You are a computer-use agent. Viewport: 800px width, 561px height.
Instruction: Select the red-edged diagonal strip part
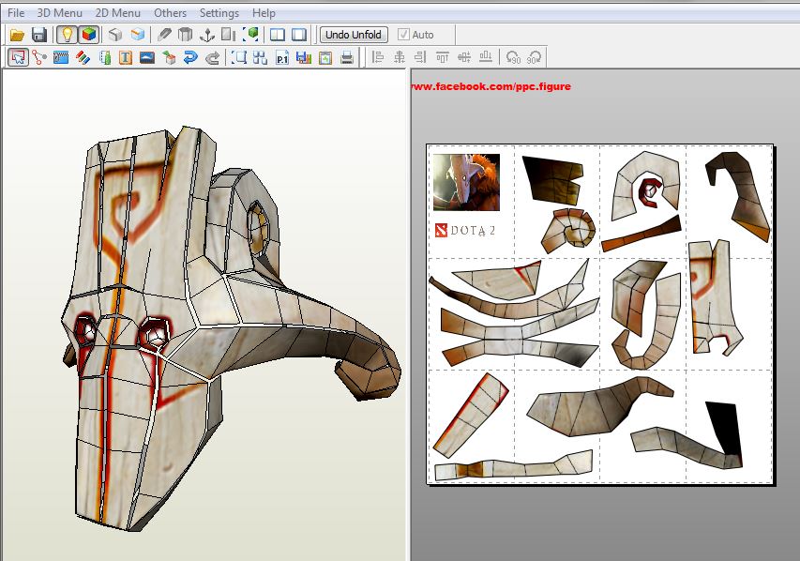point(471,415)
